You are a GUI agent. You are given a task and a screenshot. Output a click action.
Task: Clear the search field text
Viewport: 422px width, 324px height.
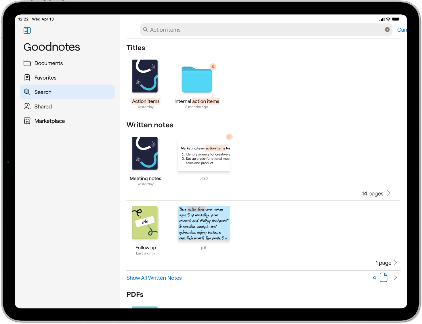387,30
